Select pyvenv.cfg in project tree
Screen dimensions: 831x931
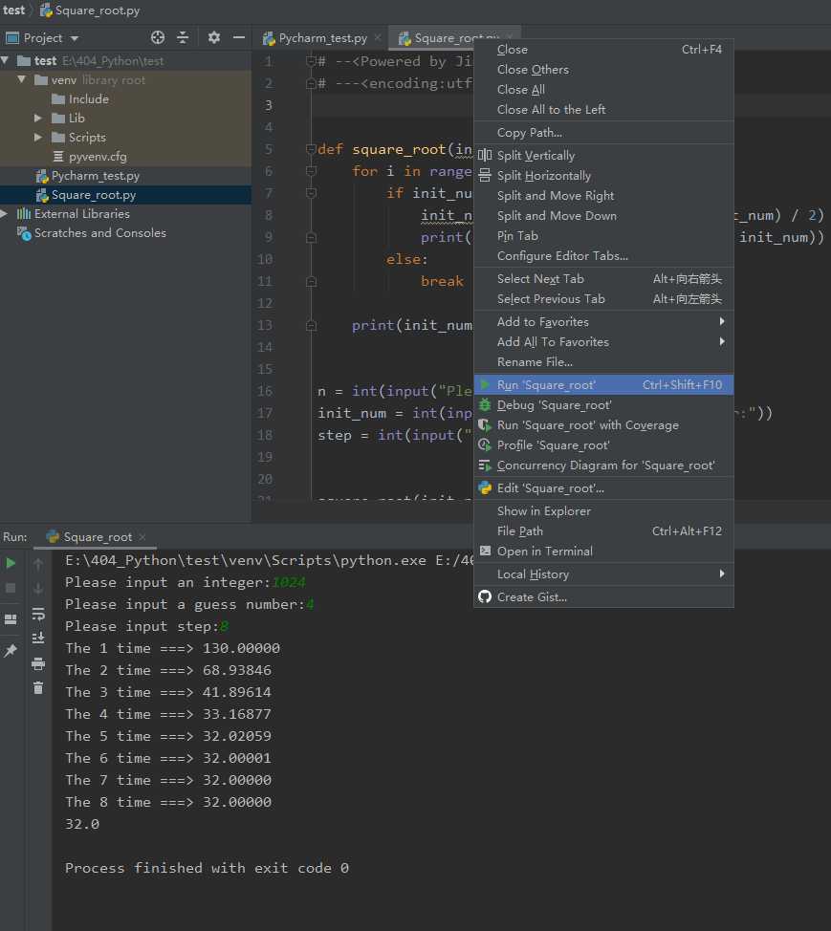coord(98,157)
